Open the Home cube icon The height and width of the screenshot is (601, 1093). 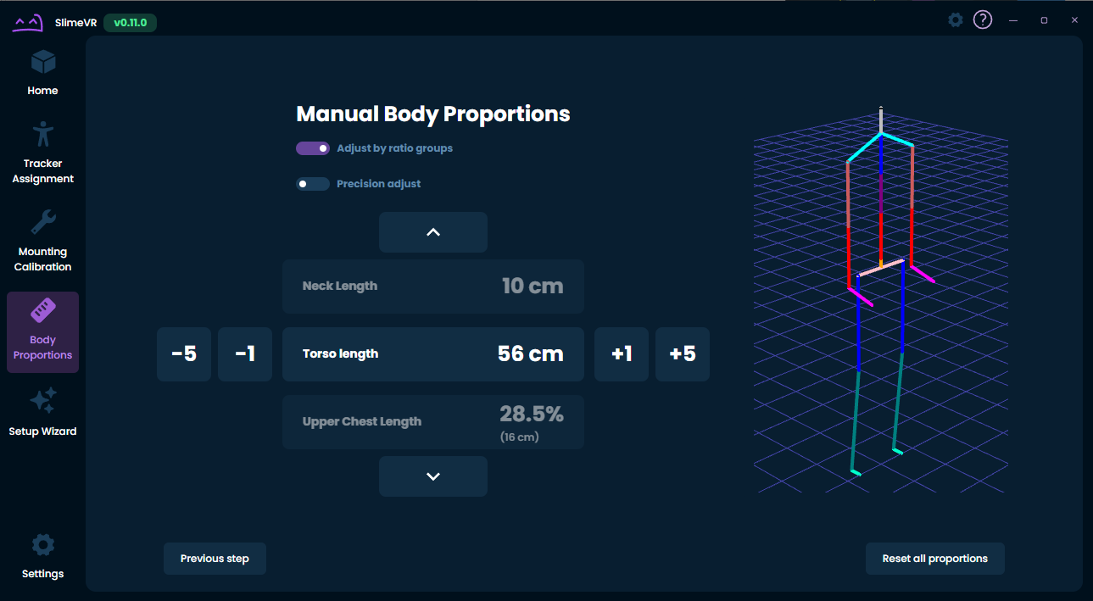(x=42, y=63)
